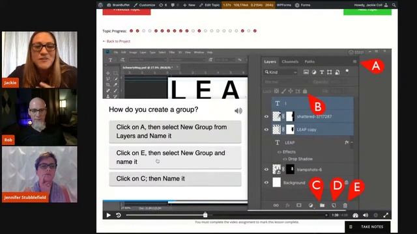Click the add layer mask icon

click(x=299, y=205)
